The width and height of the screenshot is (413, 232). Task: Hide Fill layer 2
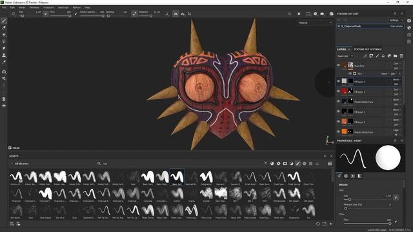click(338, 122)
